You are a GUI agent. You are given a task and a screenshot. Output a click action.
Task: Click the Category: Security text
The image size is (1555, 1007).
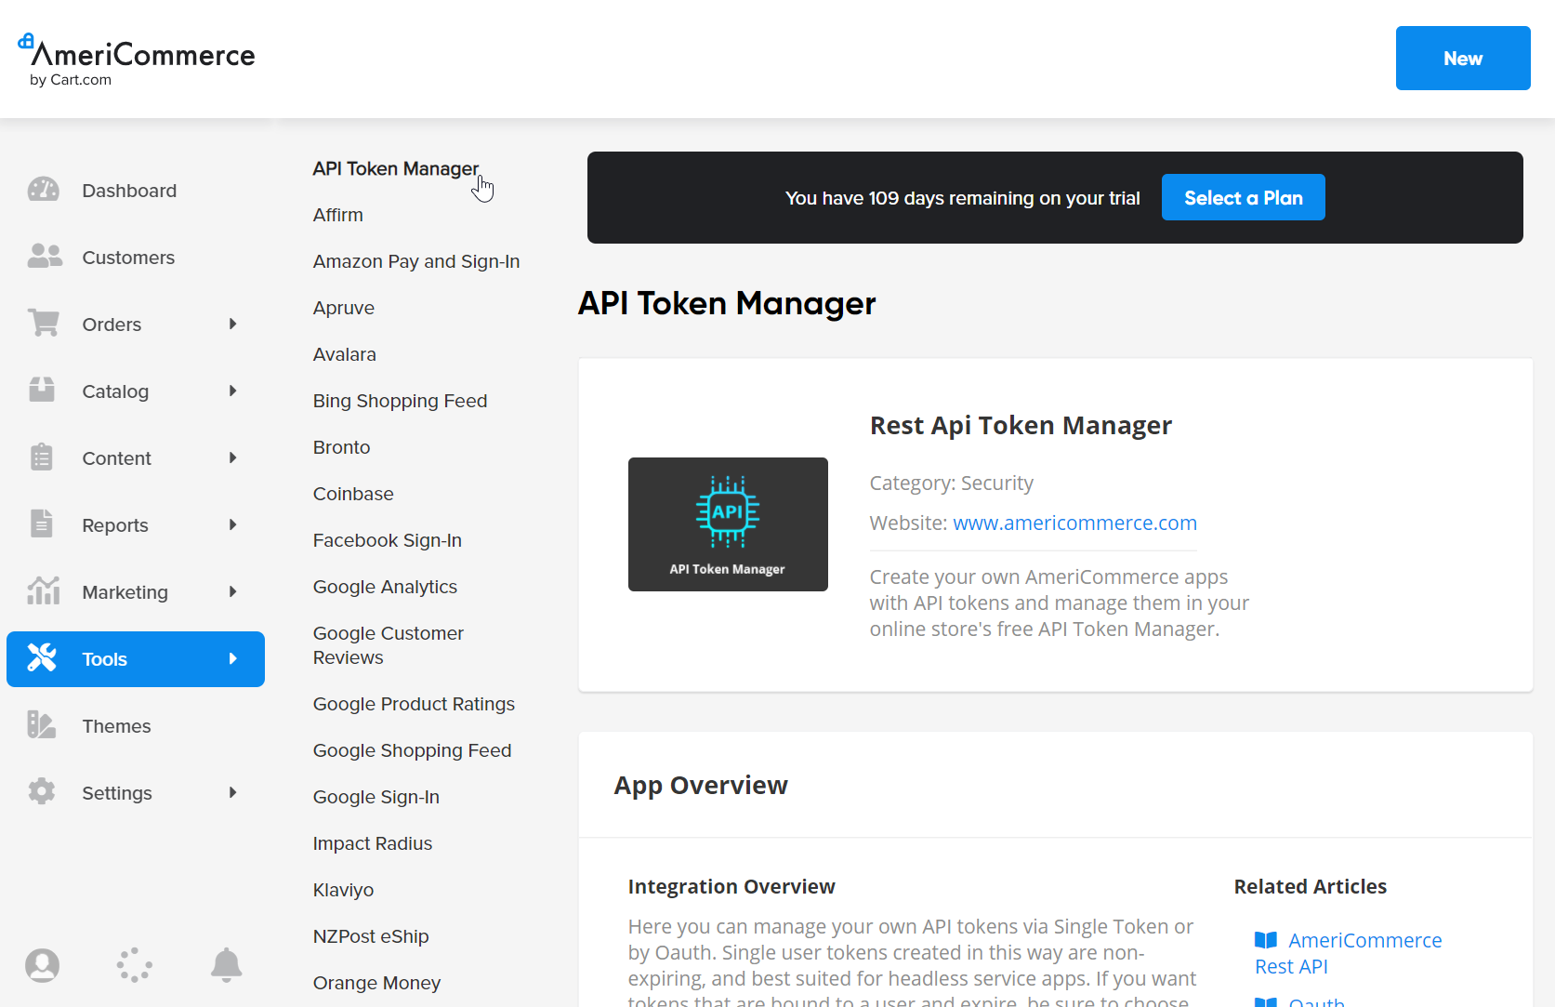coord(952,484)
